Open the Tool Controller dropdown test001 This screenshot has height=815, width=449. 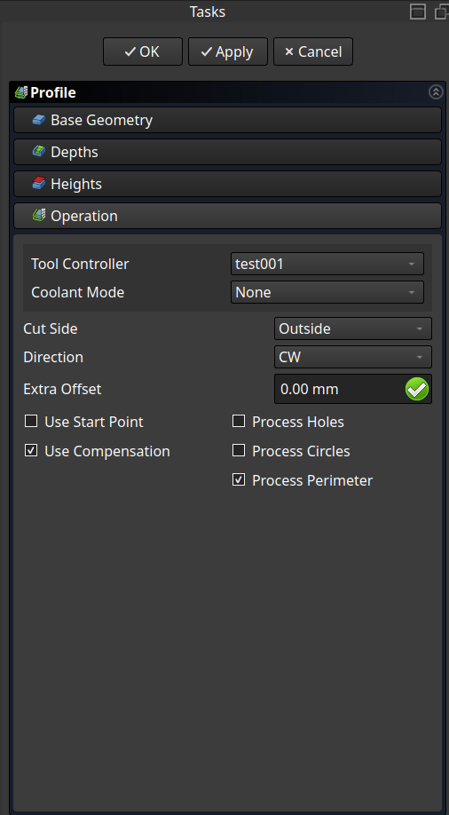[327, 264]
